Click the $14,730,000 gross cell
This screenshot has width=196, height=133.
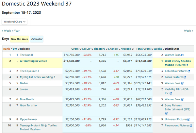[72, 55]
